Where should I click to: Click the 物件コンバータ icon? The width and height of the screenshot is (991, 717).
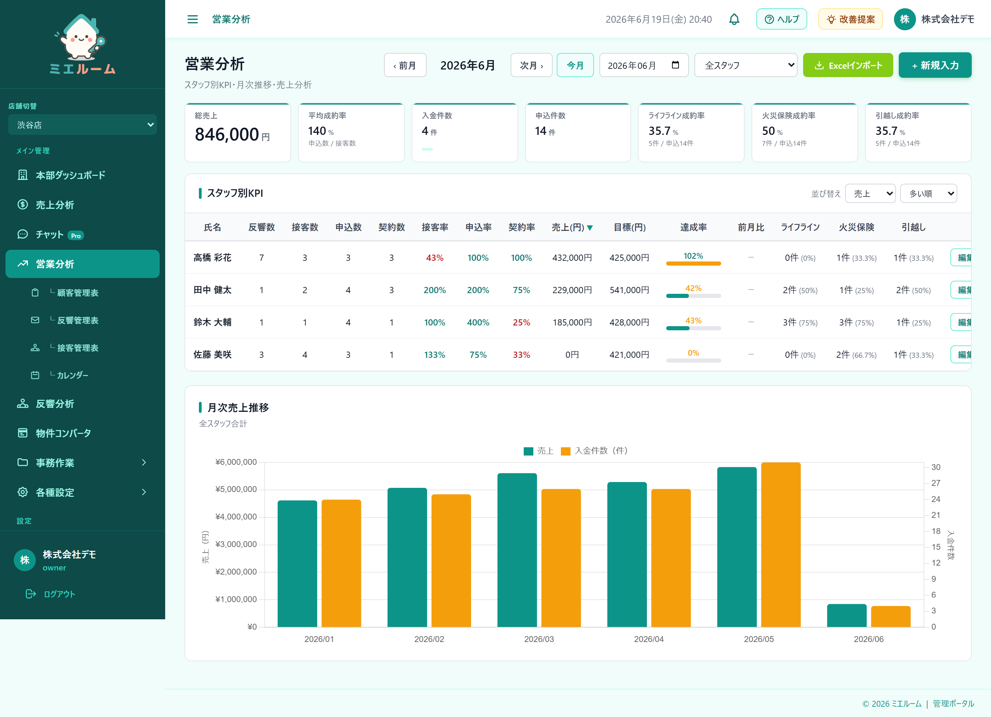23,433
